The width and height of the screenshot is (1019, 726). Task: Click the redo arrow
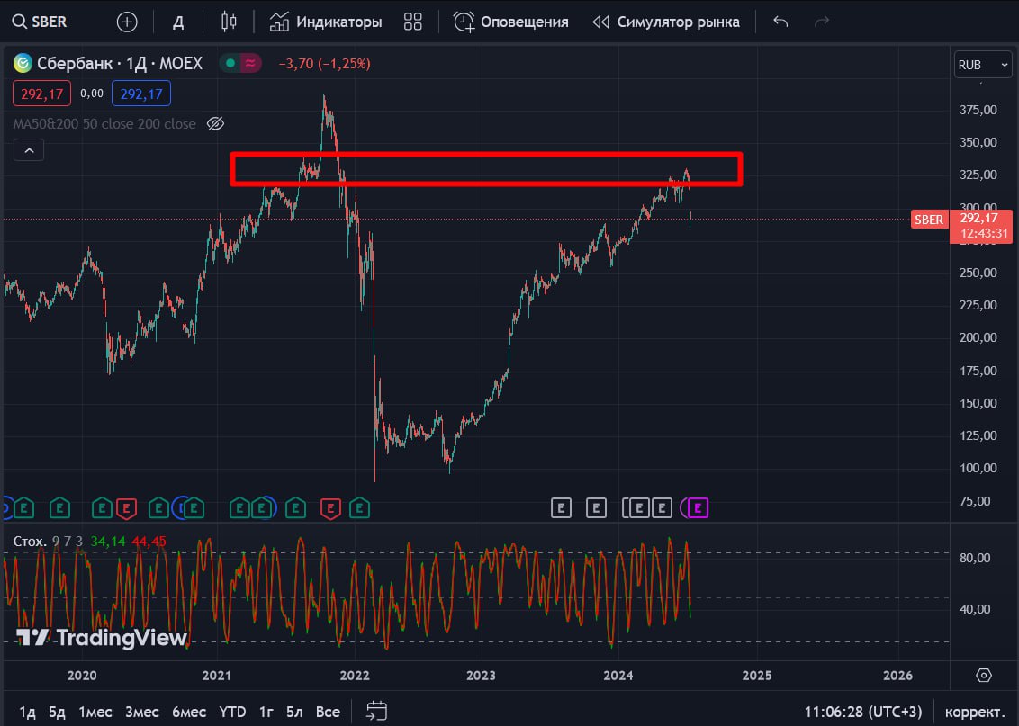click(822, 22)
